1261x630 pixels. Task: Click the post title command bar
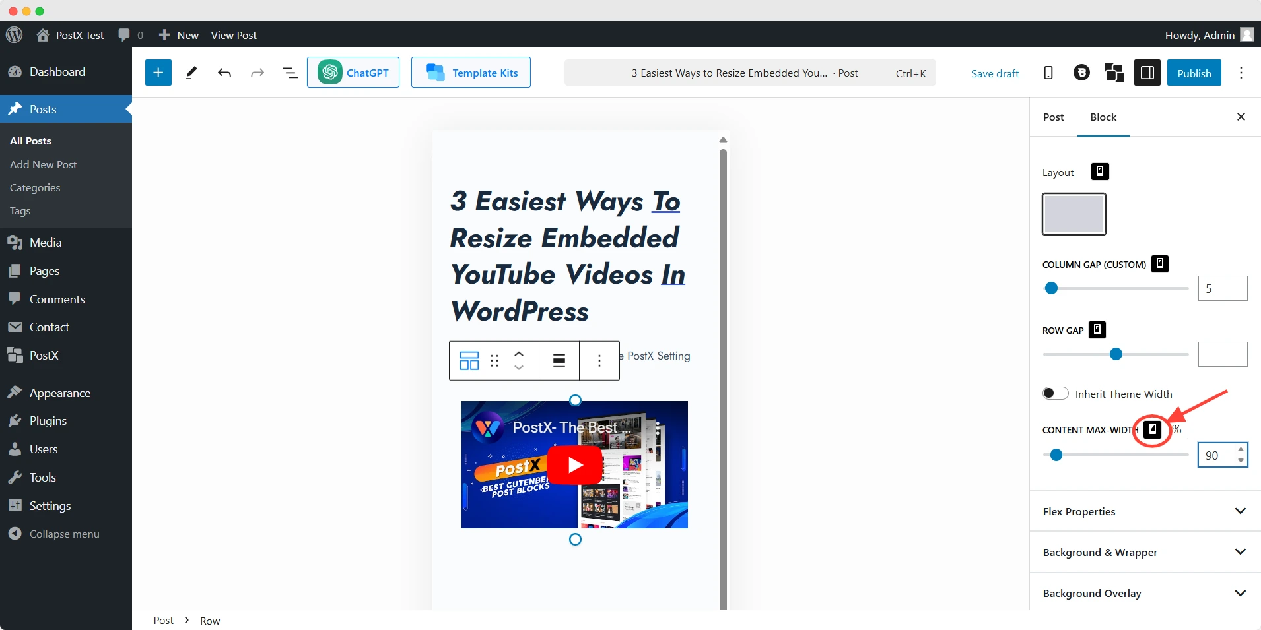pyautogui.click(x=750, y=73)
